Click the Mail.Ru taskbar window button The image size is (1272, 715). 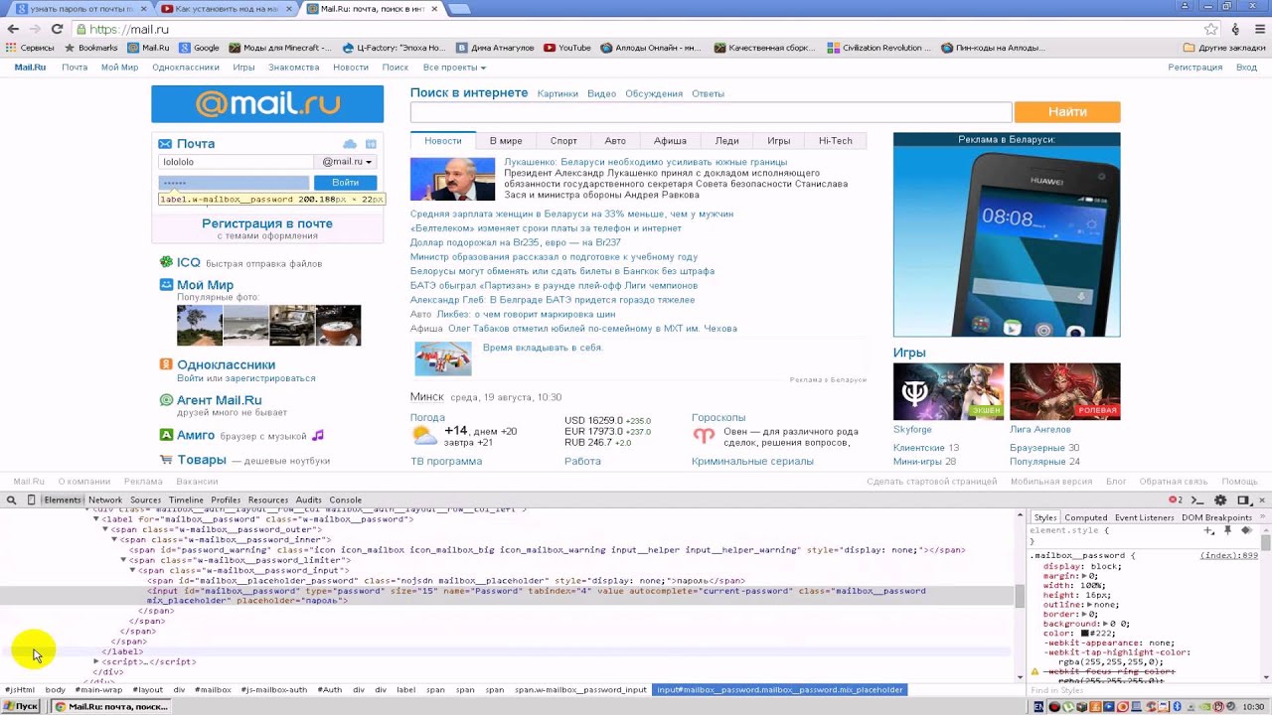click(x=110, y=706)
